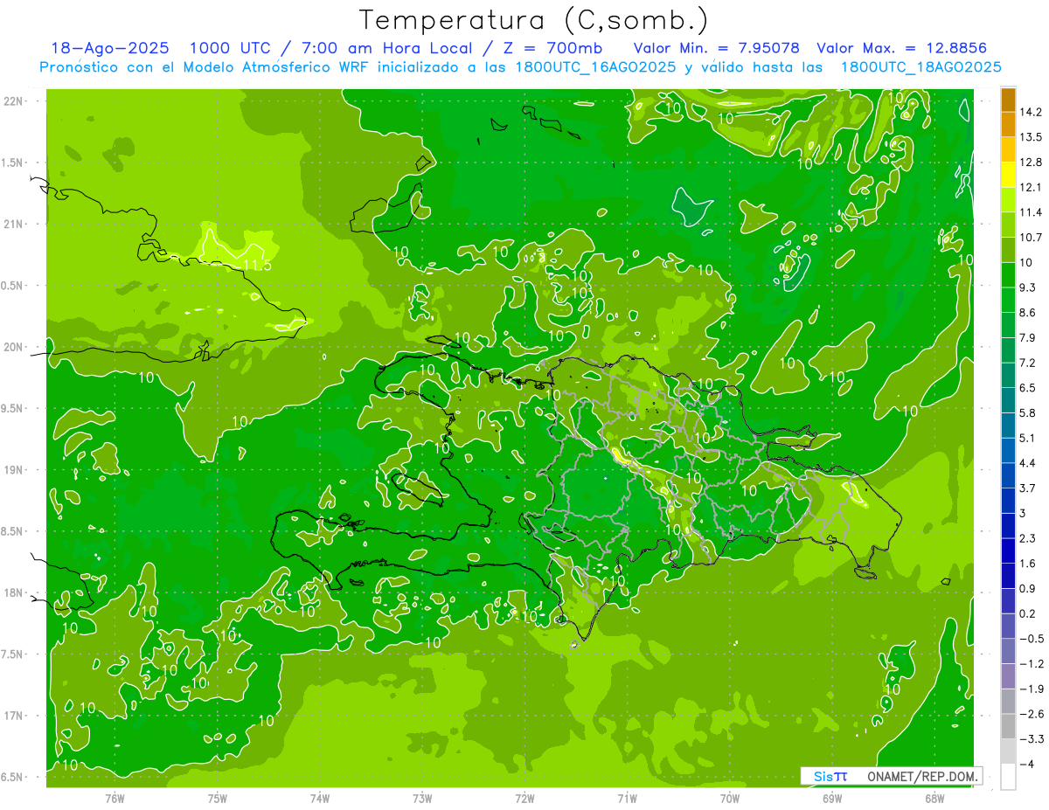This screenshot has width=1049, height=810.
Task: Pick the blue legend swatch between 3 and 3.7
Action: click(x=1008, y=501)
